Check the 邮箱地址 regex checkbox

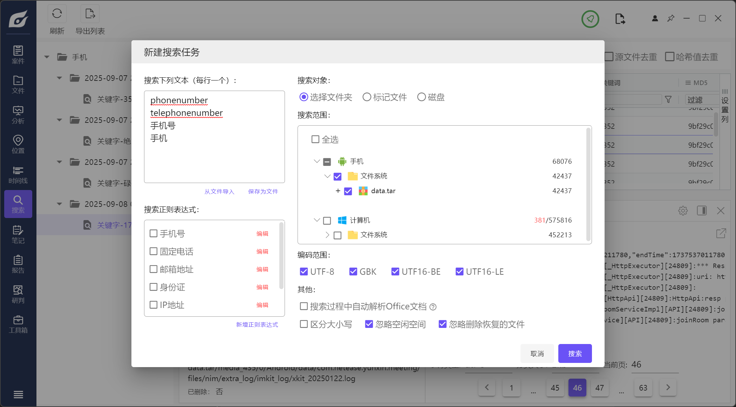pyautogui.click(x=154, y=269)
